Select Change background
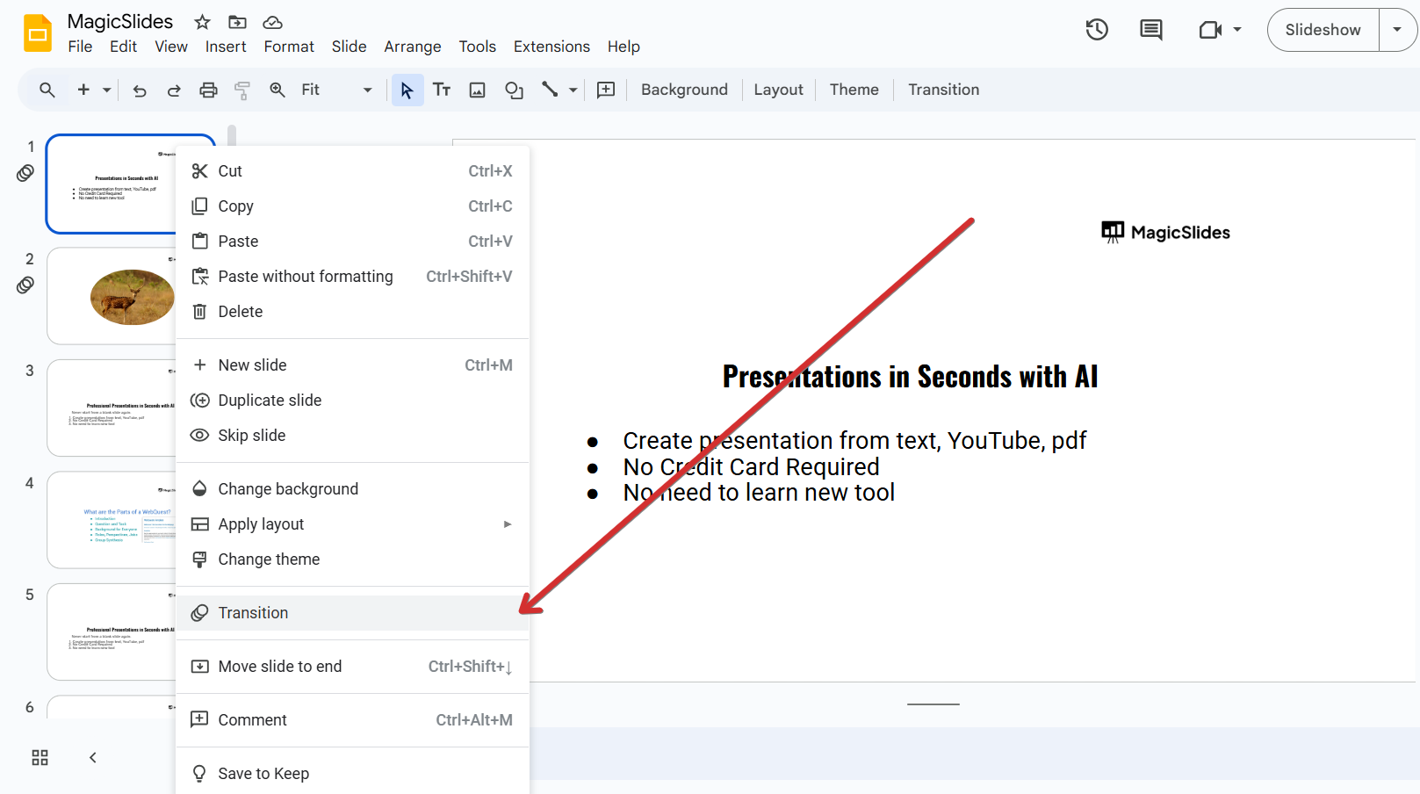 click(x=352, y=489)
